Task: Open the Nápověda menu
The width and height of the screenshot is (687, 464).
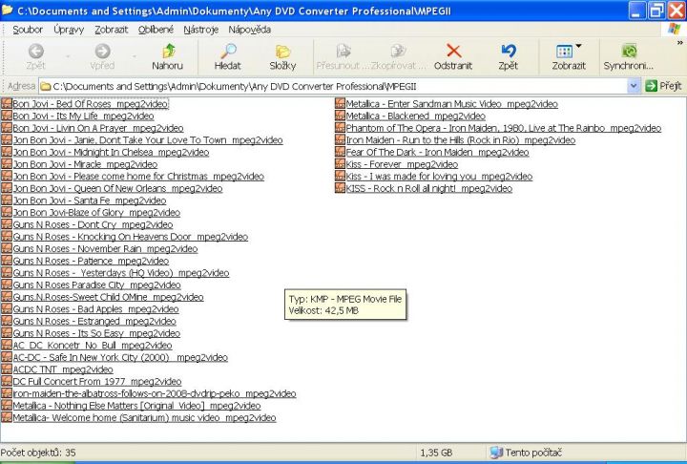Action: (250, 30)
